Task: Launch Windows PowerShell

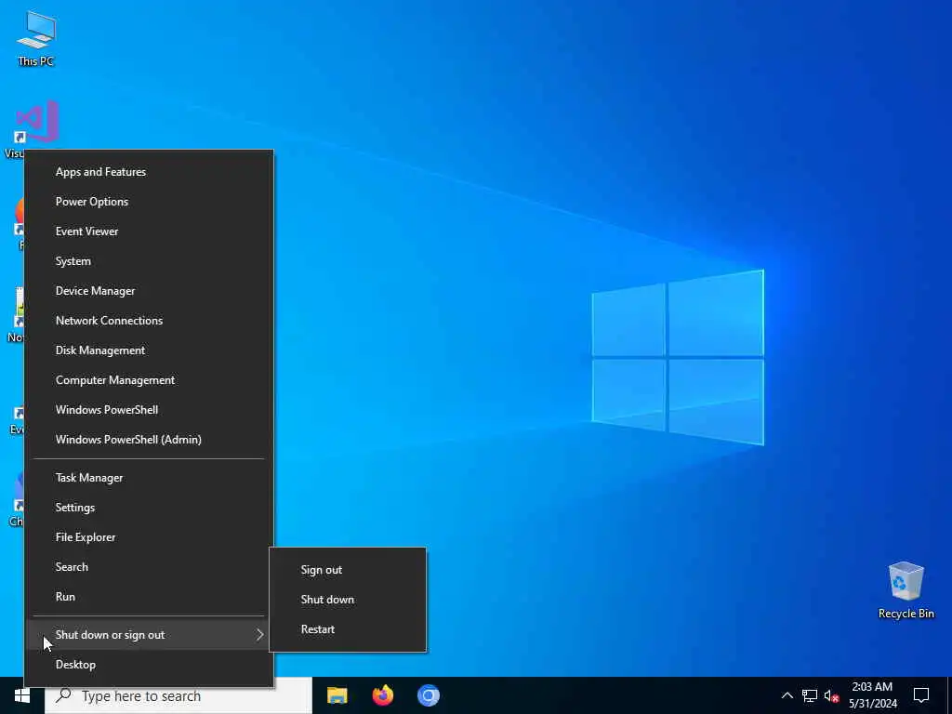Action: point(149,410)
